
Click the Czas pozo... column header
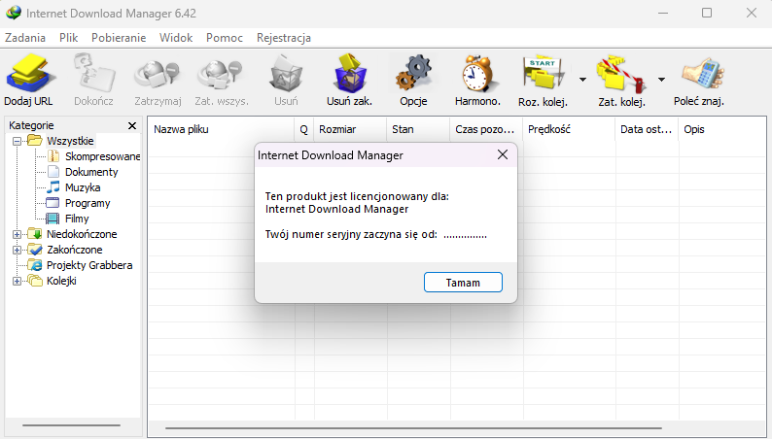486,129
